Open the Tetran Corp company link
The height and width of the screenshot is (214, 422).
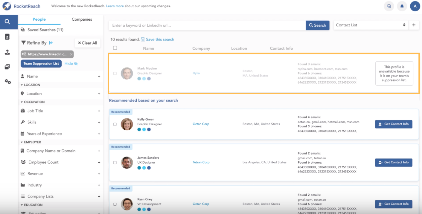point(201,162)
